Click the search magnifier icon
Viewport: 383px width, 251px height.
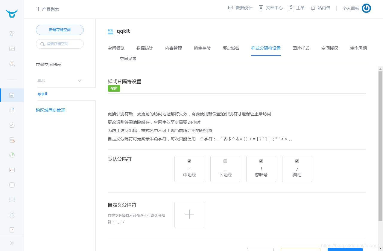coord(42,44)
